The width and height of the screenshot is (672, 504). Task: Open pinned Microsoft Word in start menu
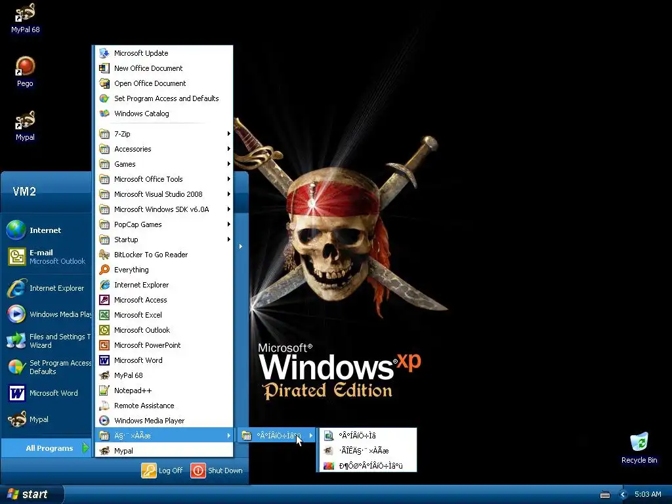(47, 393)
